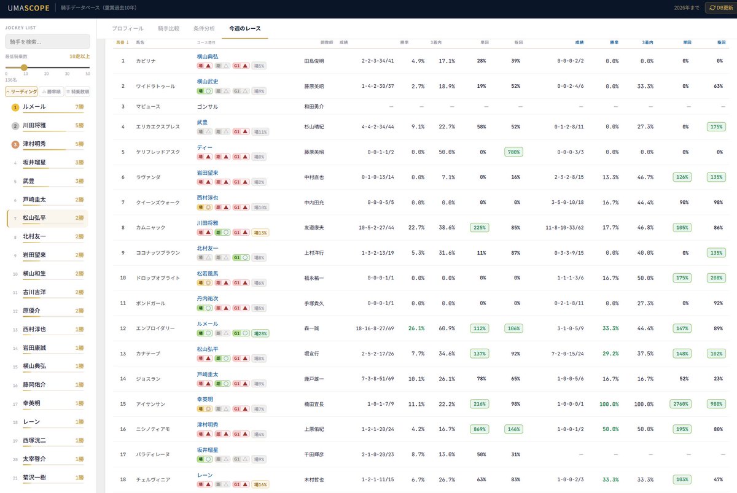Click the 780% value in ケリフレッドアスク row
Viewport: 737px width, 493px height.
tap(513, 152)
